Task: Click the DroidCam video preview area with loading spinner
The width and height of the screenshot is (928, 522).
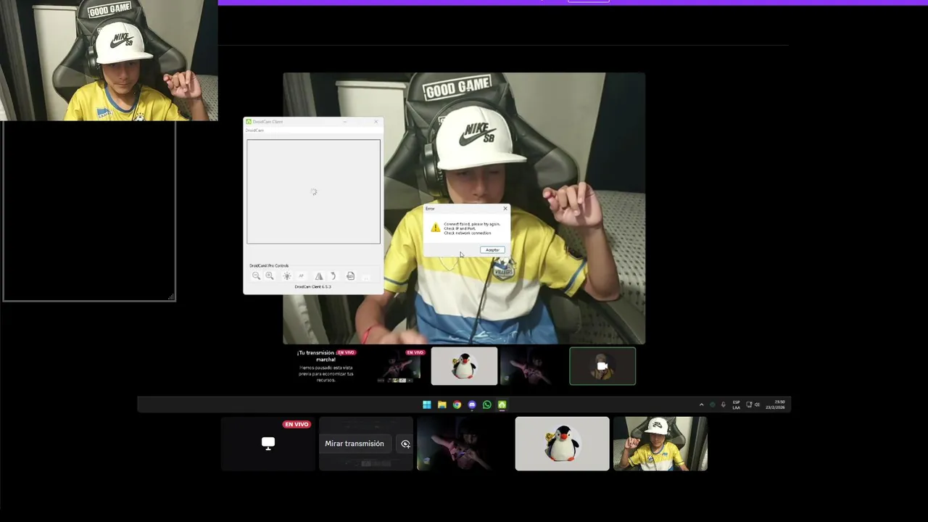Action: pos(313,191)
